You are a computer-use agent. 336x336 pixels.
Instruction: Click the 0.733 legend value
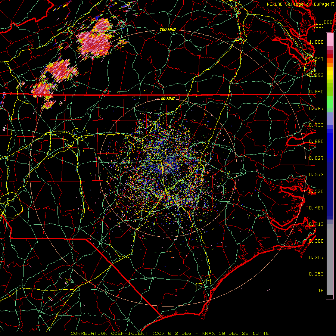316,125
